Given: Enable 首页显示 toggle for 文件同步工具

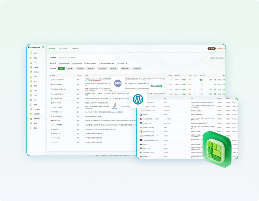Looking at the screenshot, I should pyautogui.click(x=201, y=94).
